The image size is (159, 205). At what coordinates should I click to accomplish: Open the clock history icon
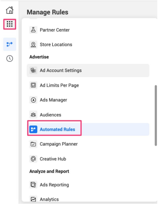(x=10, y=58)
